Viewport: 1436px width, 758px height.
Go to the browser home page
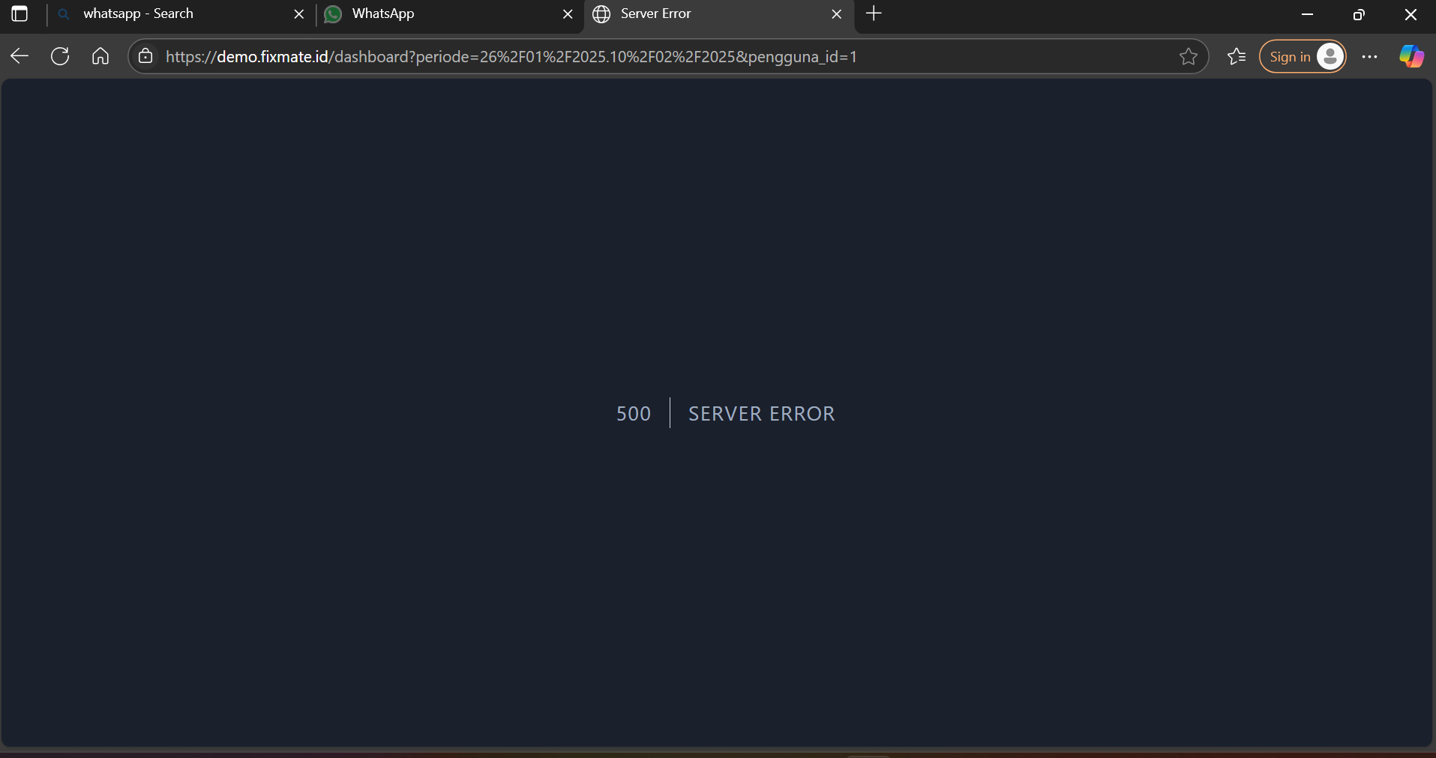[x=100, y=56]
